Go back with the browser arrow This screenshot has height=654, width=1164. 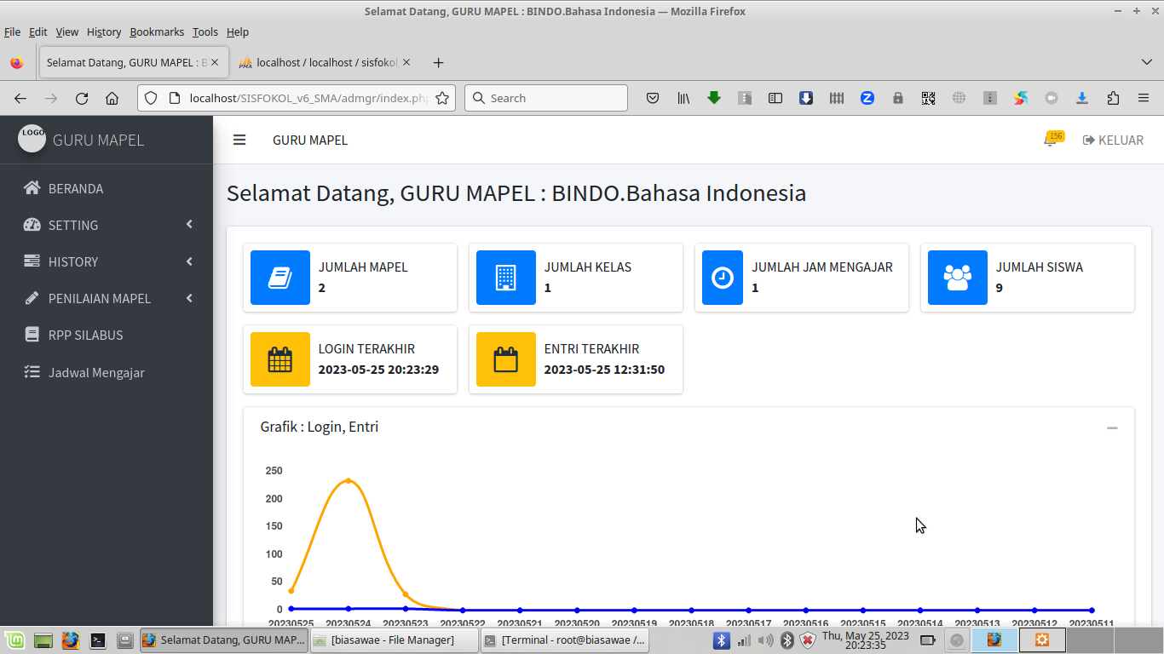tap(20, 98)
